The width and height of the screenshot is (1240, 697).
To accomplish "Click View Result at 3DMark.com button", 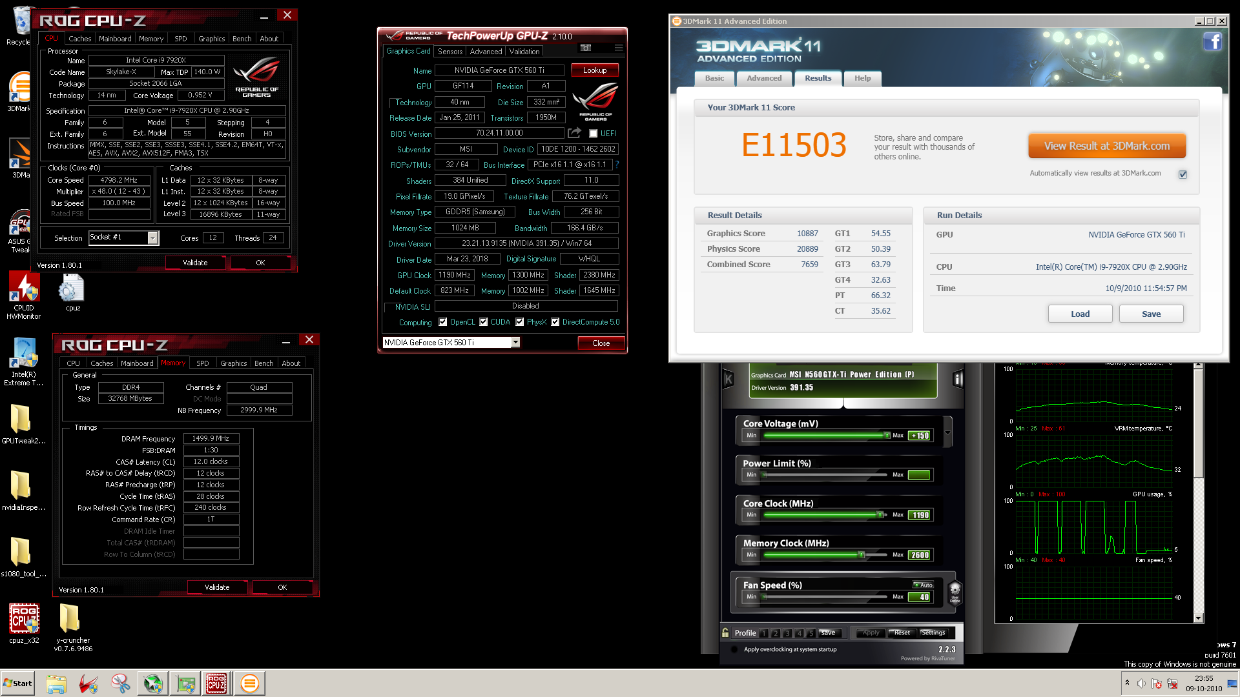I will (x=1107, y=146).
